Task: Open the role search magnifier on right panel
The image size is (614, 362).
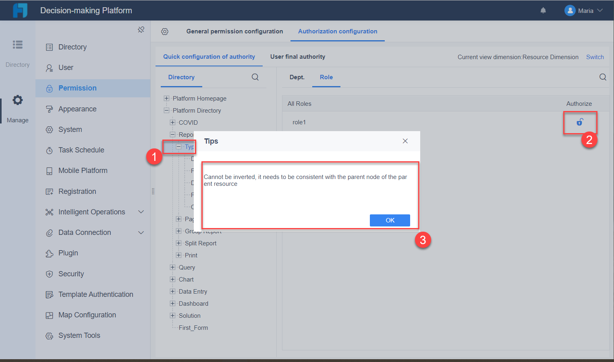Action: tap(602, 76)
